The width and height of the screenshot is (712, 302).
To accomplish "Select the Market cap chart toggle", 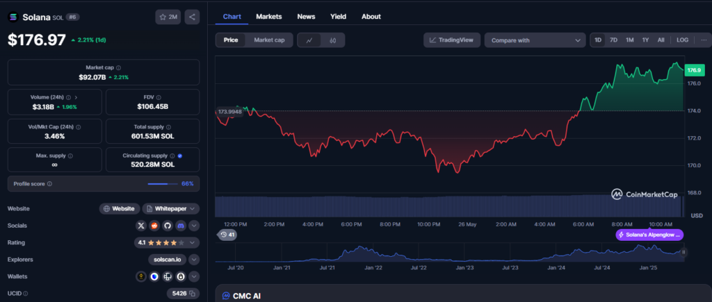I will tap(269, 40).
